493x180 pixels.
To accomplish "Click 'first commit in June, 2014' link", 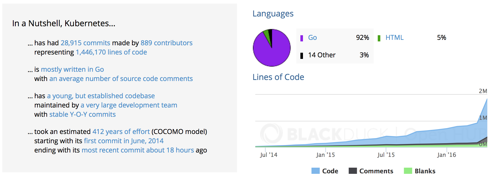I will tap(124, 141).
